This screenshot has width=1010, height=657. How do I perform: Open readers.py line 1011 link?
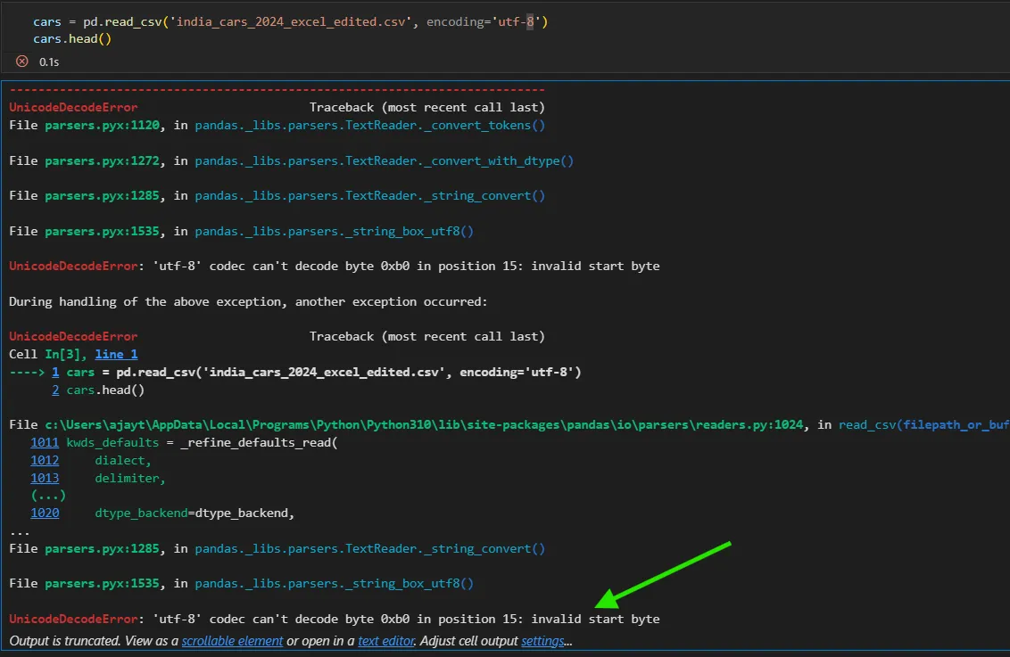click(x=45, y=443)
